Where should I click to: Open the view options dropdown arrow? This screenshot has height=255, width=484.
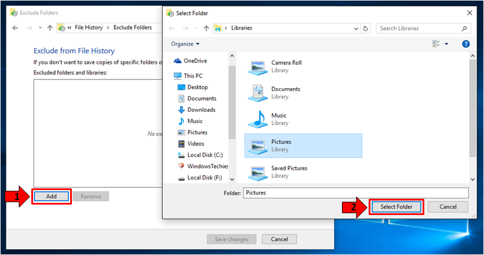446,44
